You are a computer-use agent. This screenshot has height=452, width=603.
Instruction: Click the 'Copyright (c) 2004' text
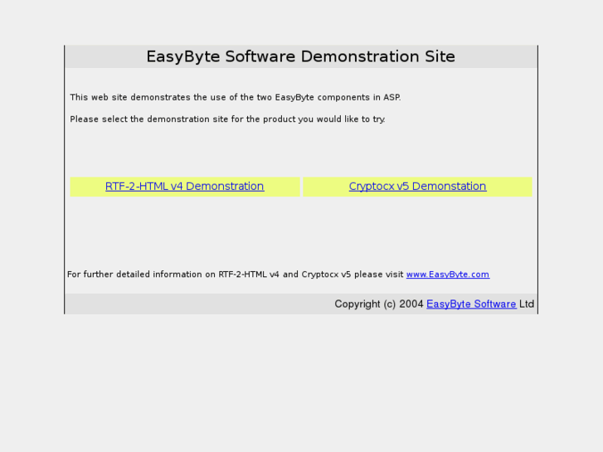(379, 304)
